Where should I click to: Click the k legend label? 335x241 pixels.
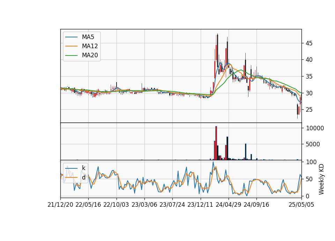click(x=83, y=168)
